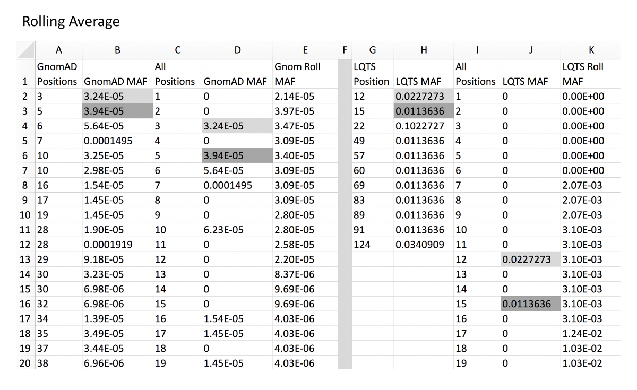The height and width of the screenshot is (390, 637).
Task: Select highlighted cell B3 with 3.94E-05
Action: pos(117,111)
